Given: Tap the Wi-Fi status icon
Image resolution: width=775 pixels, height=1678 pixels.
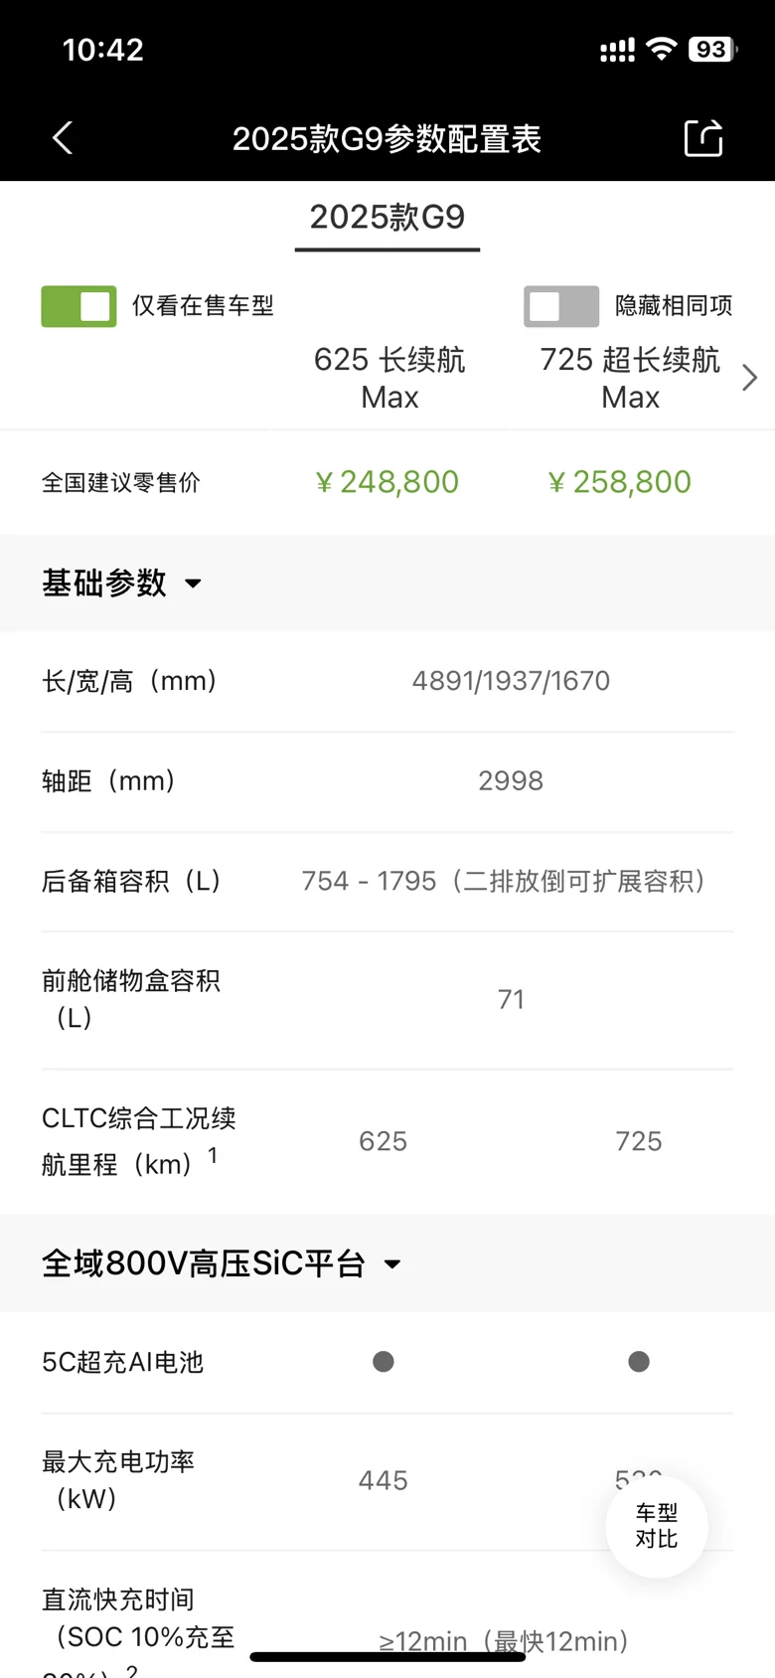Looking at the screenshot, I should click(661, 49).
